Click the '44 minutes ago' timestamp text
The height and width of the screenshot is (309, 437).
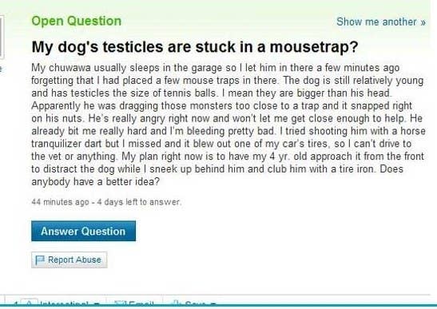click(x=60, y=202)
